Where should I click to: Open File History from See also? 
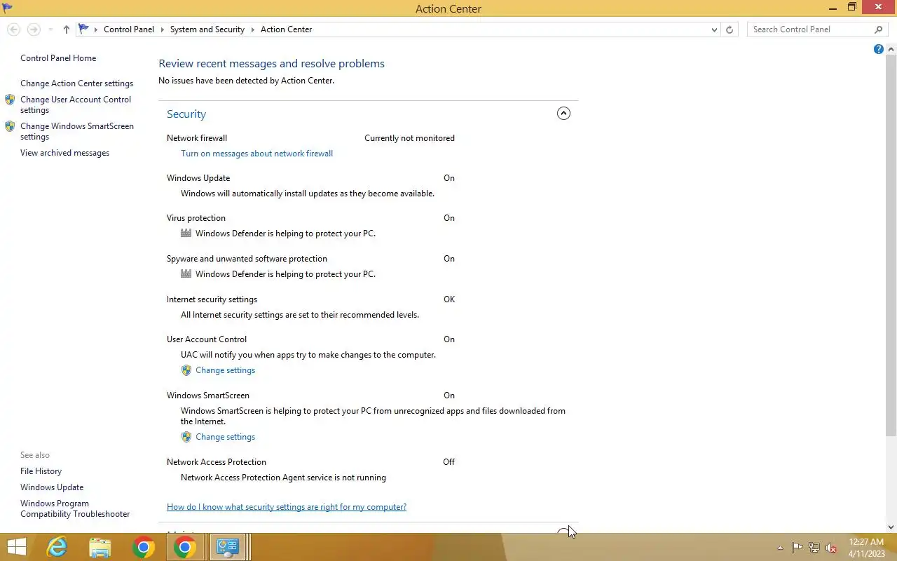pyautogui.click(x=41, y=471)
